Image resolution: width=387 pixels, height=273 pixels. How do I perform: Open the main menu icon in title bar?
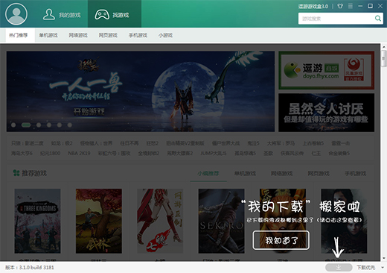[x=351, y=6]
